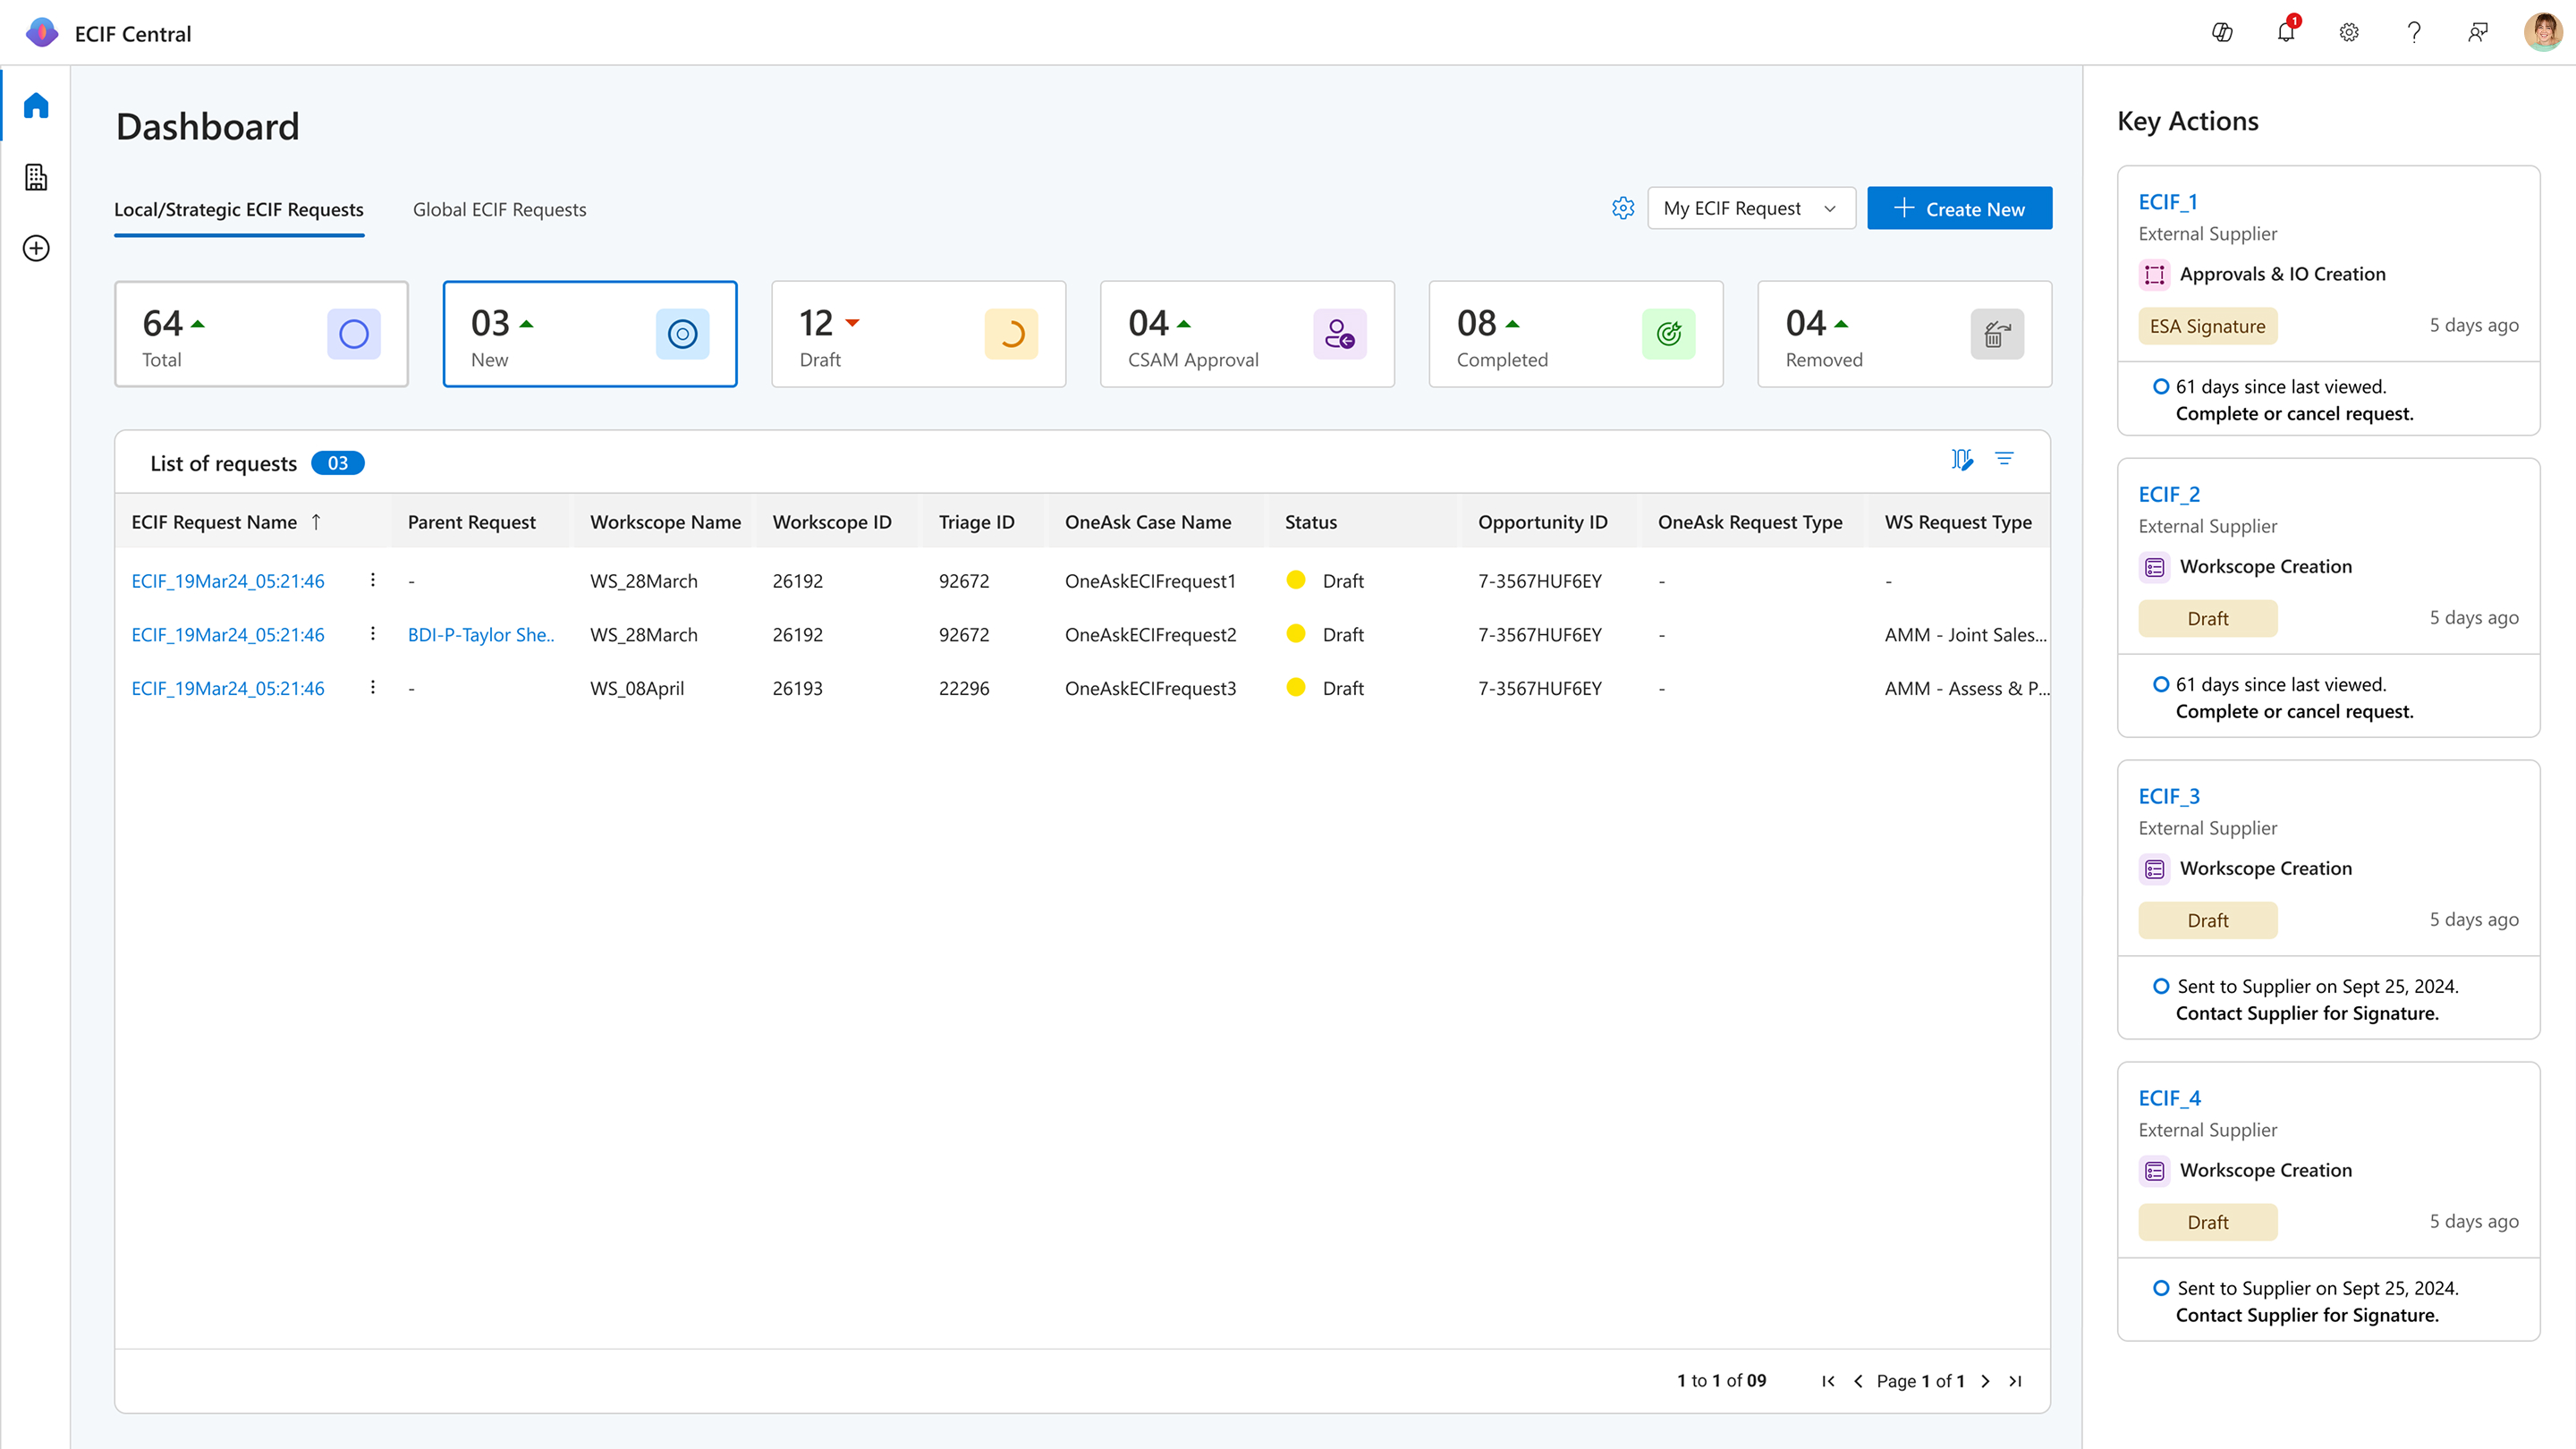The height and width of the screenshot is (1449, 2576).
Task: Open column options icon in requests list
Action: click(x=1962, y=459)
